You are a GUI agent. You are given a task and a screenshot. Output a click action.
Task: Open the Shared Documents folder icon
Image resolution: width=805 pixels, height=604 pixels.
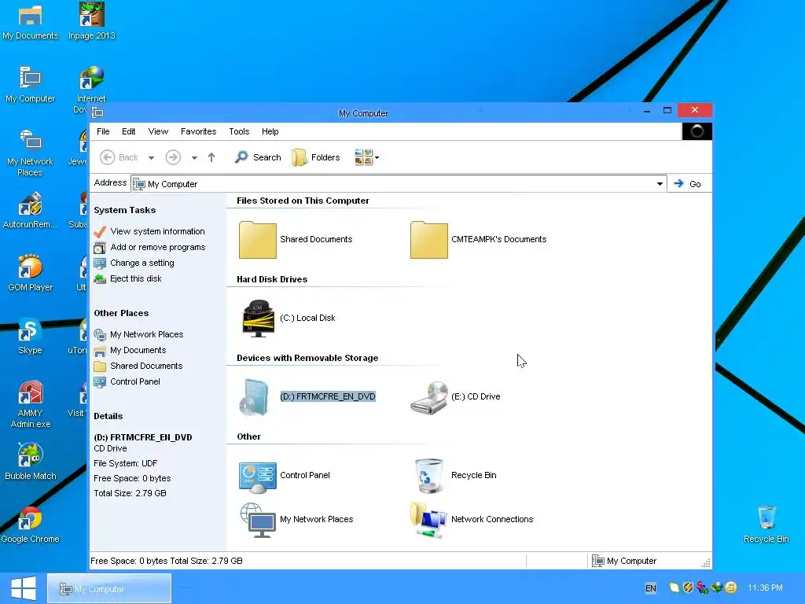tap(258, 240)
